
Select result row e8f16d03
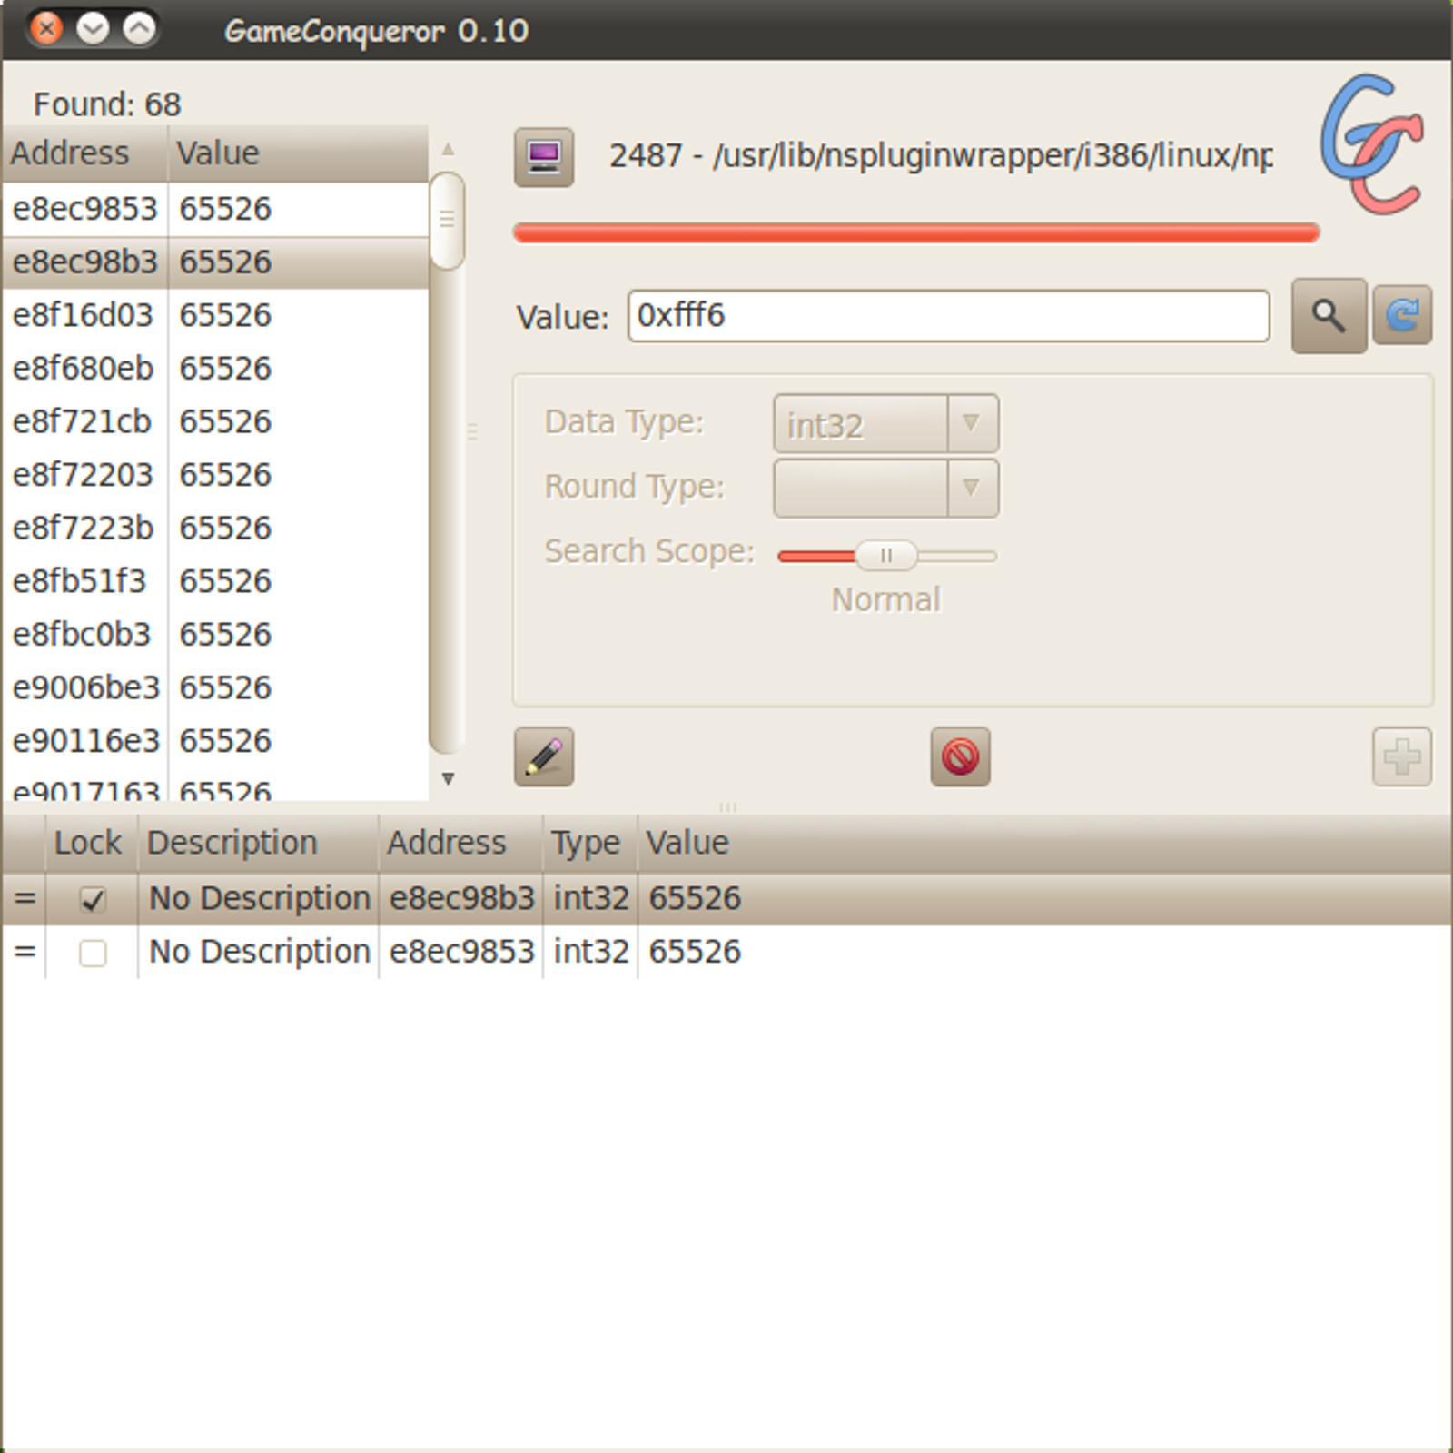pos(214,315)
